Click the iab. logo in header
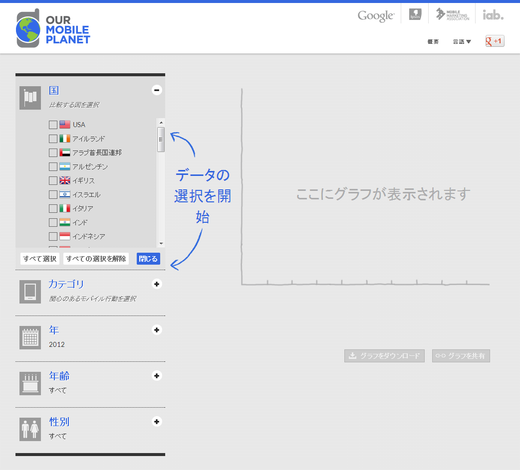This screenshot has width=520, height=470. [x=493, y=14]
